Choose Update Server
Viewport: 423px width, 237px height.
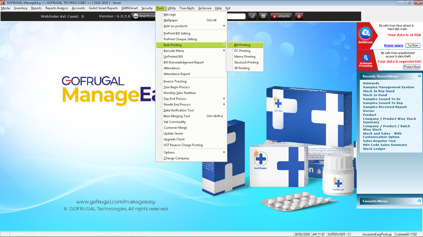[192, 134]
